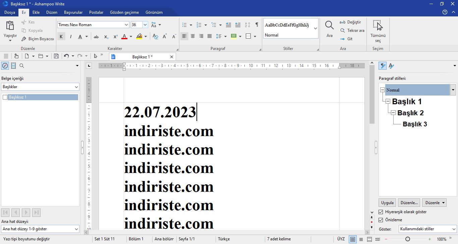This screenshot has height=244, width=458.
Task: Open the font color dropdown arrow
Action: (130, 37)
